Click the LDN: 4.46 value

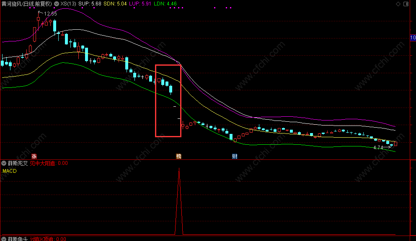(x=165, y=4)
